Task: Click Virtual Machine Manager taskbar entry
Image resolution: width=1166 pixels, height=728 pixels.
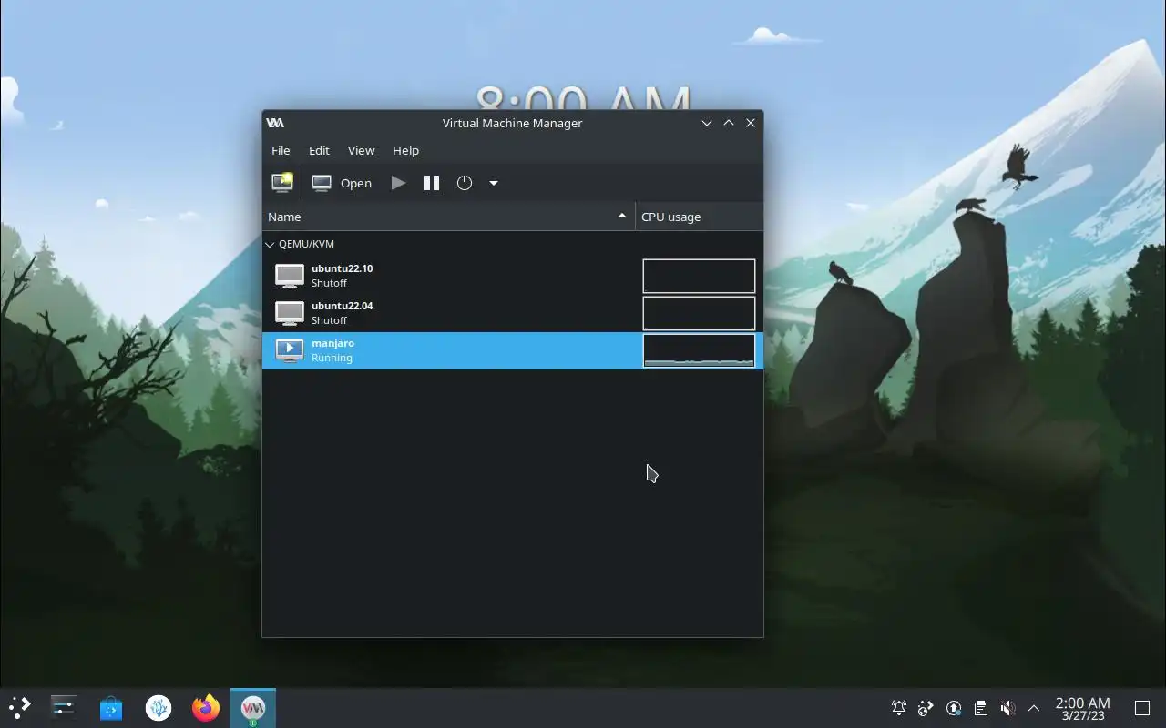Action: [x=253, y=707]
